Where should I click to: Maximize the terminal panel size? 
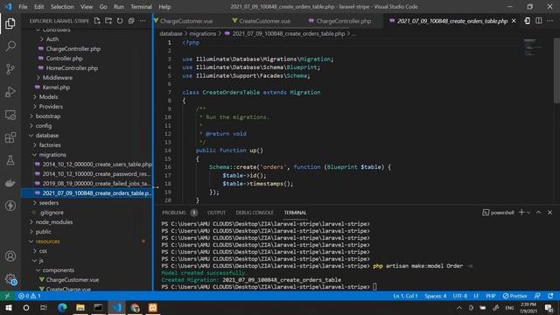click(x=539, y=212)
